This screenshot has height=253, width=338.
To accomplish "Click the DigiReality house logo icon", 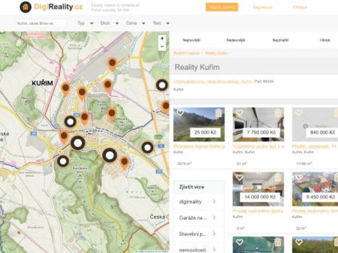I will click(x=26, y=7).
